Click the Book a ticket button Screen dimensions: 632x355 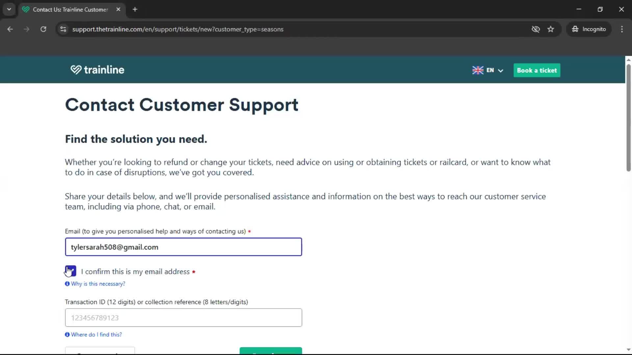537,70
